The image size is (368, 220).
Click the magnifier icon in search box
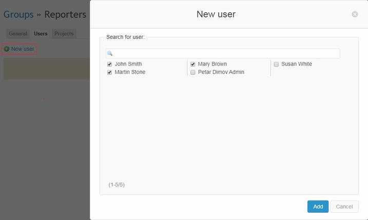(110, 53)
